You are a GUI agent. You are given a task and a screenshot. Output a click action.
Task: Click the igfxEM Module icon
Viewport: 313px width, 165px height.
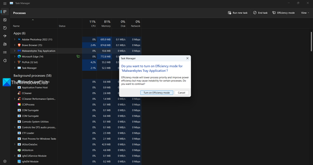click(19, 161)
